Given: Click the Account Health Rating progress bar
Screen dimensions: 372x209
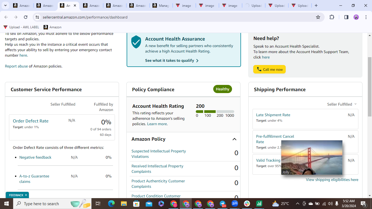Looking at the screenshot, I should coord(215,112).
